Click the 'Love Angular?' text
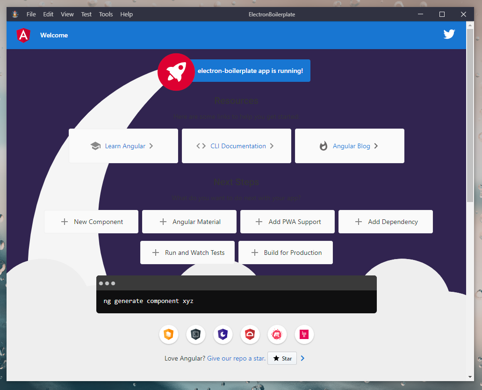This screenshot has height=390, width=482. point(185,358)
